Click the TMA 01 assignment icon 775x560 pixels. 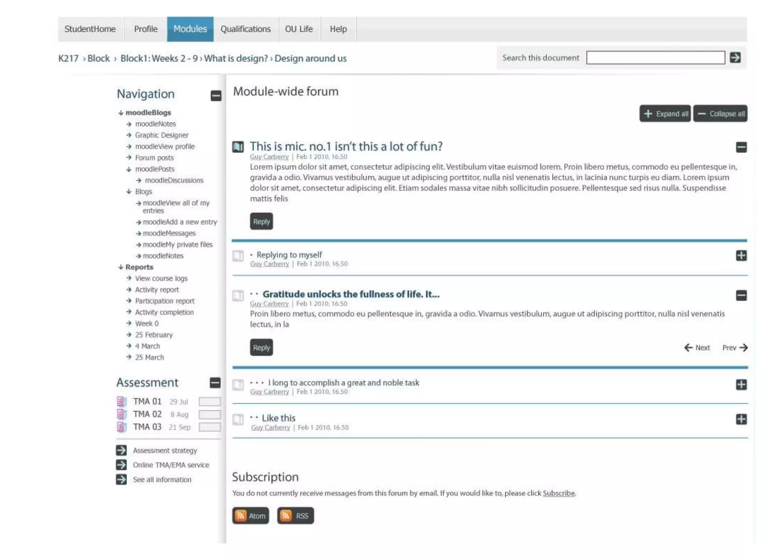[x=121, y=401]
